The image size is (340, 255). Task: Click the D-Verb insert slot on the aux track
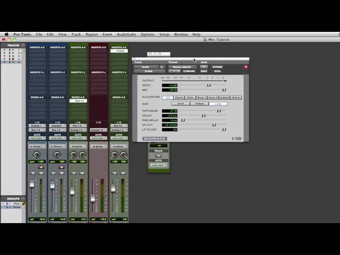[x=119, y=51]
